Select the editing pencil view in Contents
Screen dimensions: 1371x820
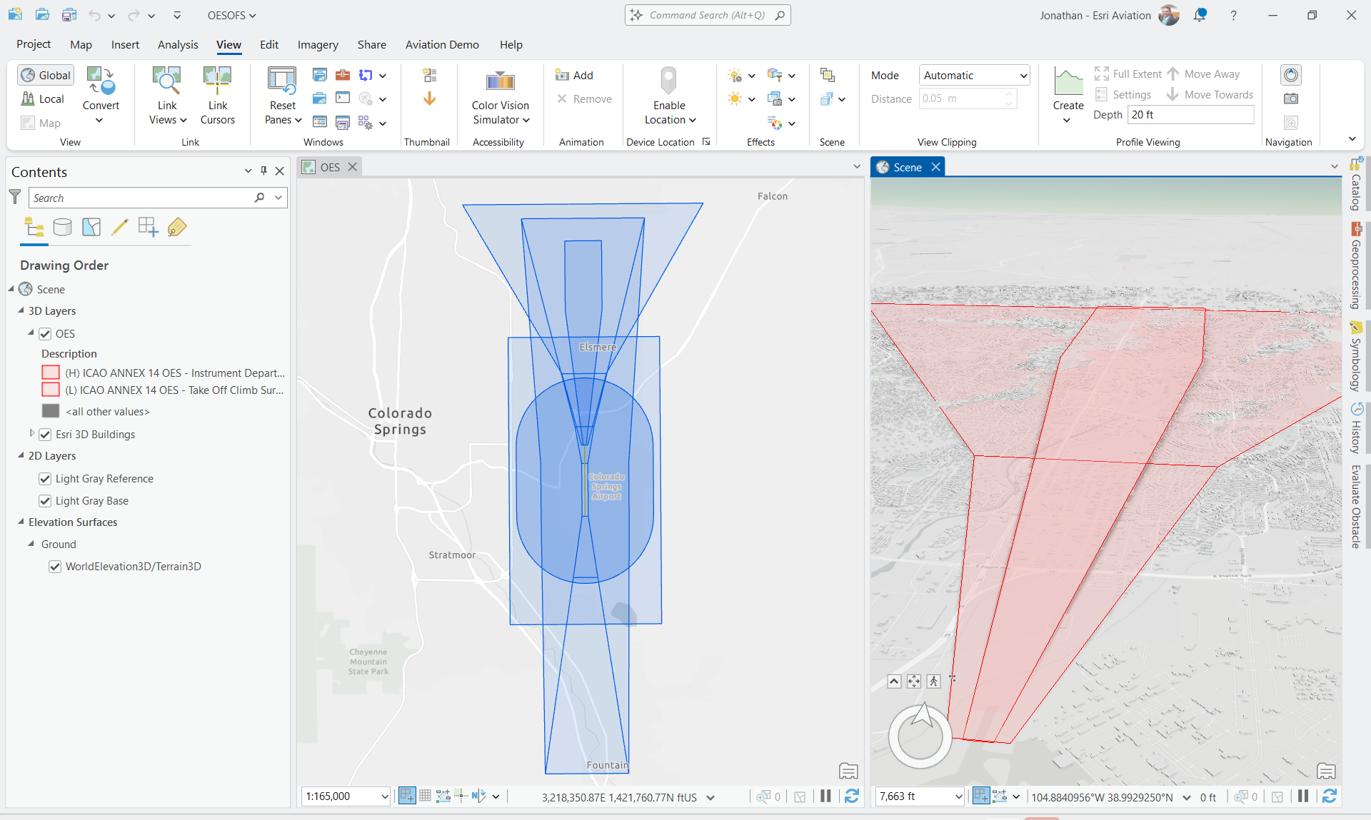tap(119, 227)
